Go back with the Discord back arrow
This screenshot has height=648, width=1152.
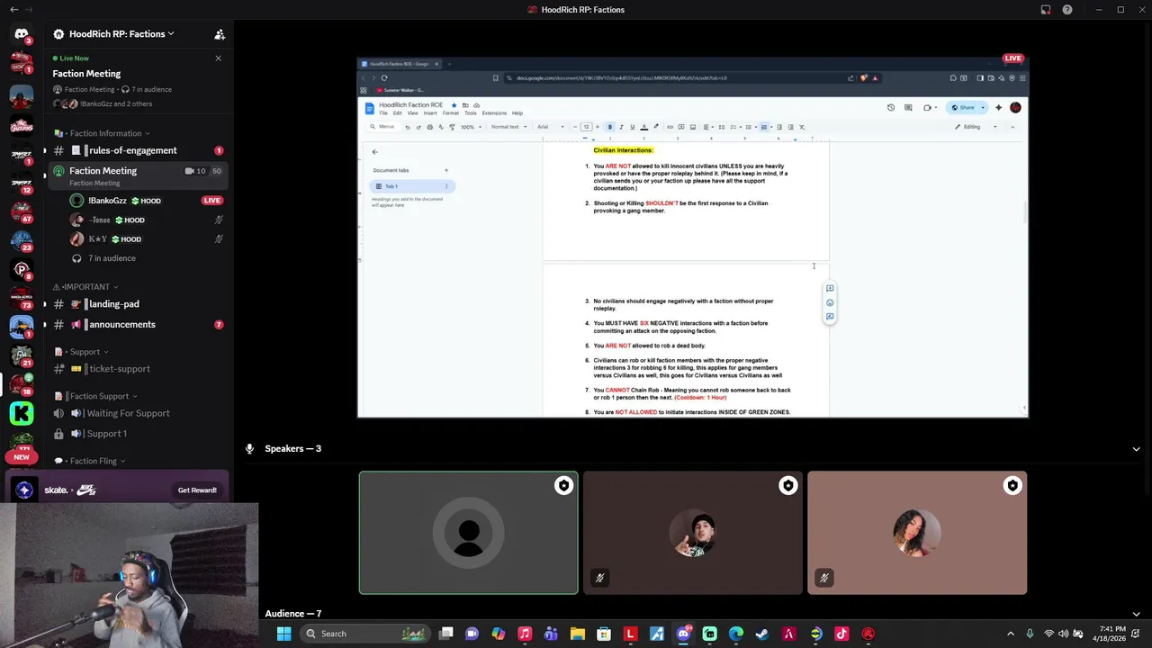pos(13,10)
